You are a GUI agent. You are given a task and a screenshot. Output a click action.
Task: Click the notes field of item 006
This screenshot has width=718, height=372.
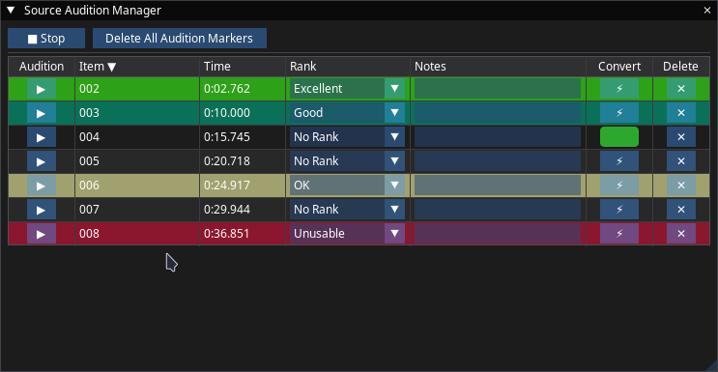click(x=498, y=186)
